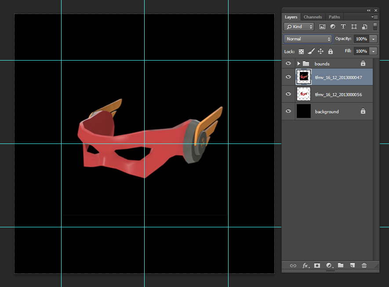Screen dimensions: 389x287
Task: Open the Opacity slider dropdown arrow
Action: point(373,39)
